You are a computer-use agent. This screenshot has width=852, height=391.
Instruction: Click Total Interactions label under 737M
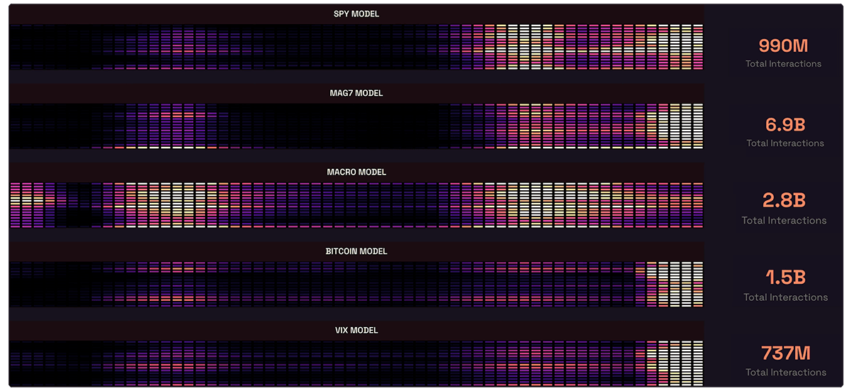coord(785,373)
